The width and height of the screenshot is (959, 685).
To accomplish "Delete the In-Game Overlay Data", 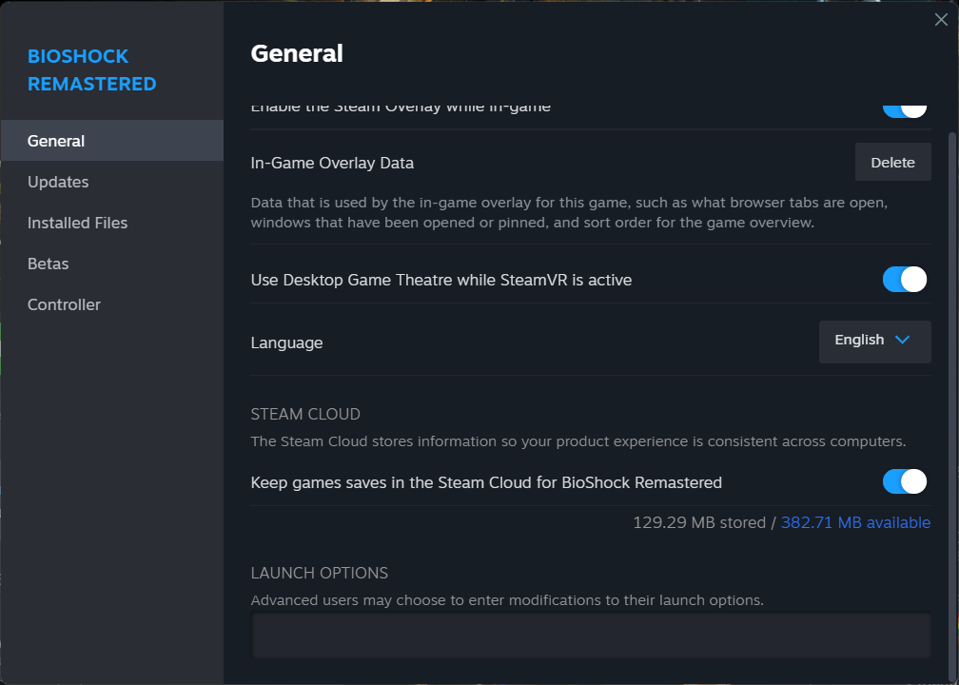I will 892,163.
